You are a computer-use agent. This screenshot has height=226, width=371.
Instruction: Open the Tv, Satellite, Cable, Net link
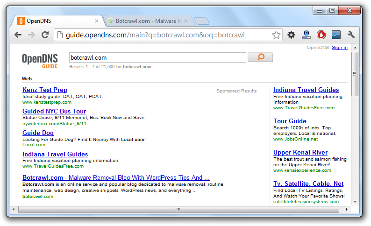point(308,184)
